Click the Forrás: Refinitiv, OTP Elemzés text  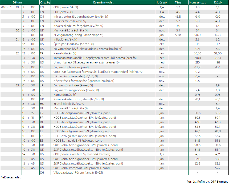207,182
